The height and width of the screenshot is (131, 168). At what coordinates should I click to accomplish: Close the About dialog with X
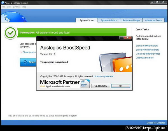pyautogui.click(x=127, y=38)
